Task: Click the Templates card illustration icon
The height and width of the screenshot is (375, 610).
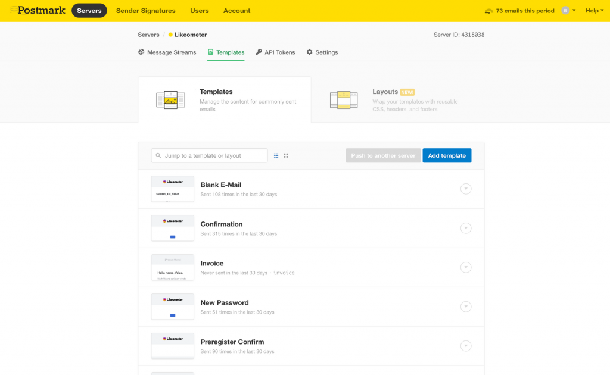Action: 170,100
